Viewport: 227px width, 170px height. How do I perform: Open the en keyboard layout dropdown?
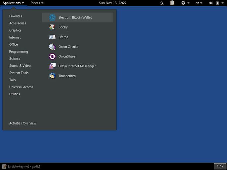(x=199, y=3)
